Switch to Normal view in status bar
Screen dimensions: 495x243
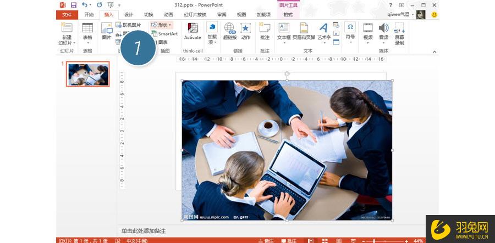[x=311, y=241]
